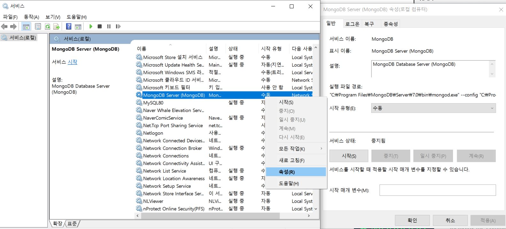This screenshot has height=229, width=506.
Task: Open the 동작(A) menu
Action: pos(31,17)
